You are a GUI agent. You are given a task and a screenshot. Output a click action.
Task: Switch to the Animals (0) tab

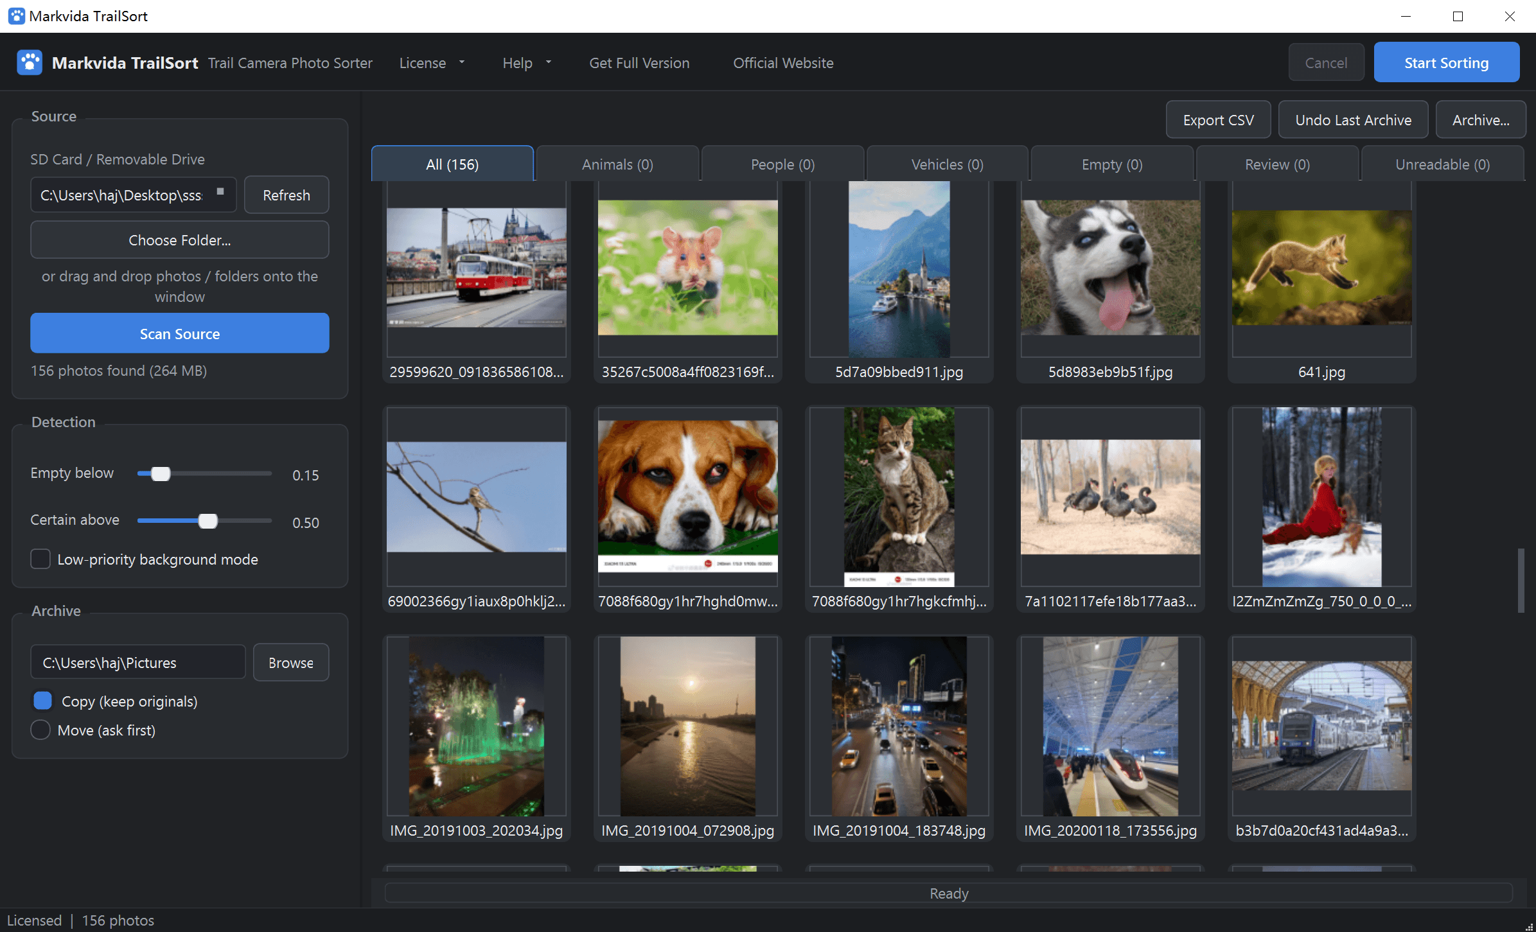click(x=617, y=164)
